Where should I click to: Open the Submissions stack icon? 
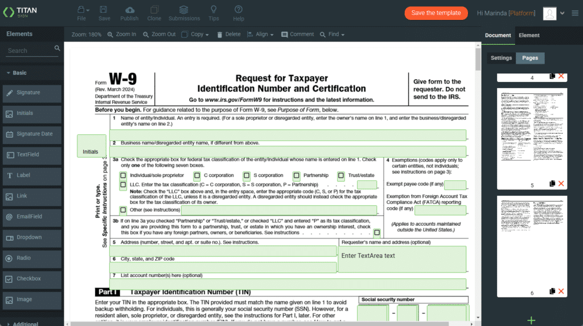[x=183, y=10]
